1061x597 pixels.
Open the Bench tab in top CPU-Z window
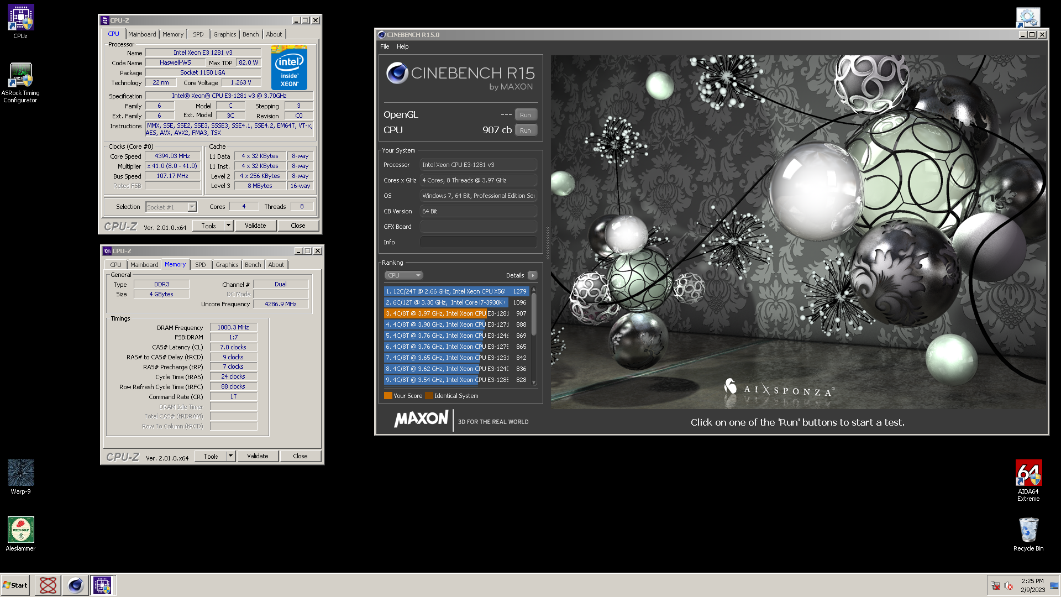(251, 34)
